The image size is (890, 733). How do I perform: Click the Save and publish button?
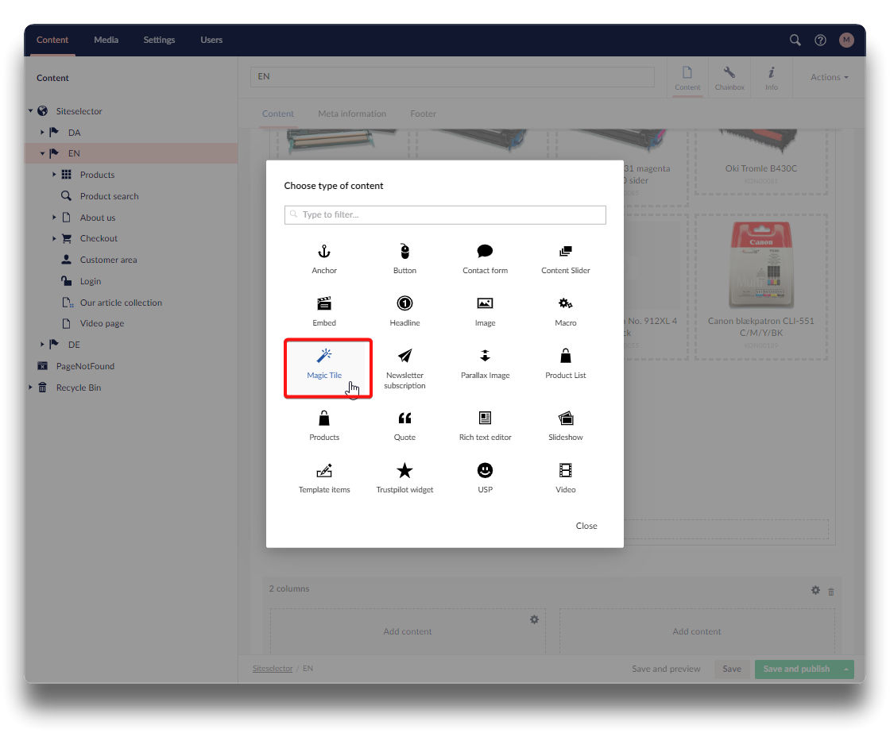(796, 669)
